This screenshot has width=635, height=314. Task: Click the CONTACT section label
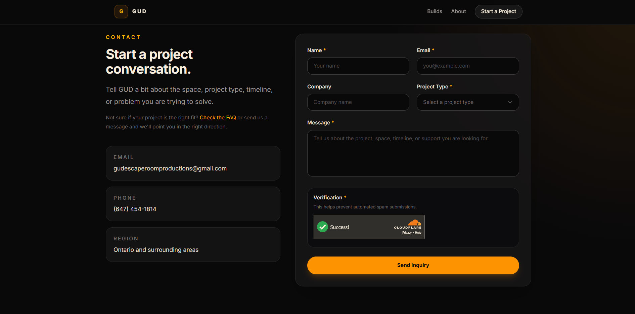click(123, 37)
